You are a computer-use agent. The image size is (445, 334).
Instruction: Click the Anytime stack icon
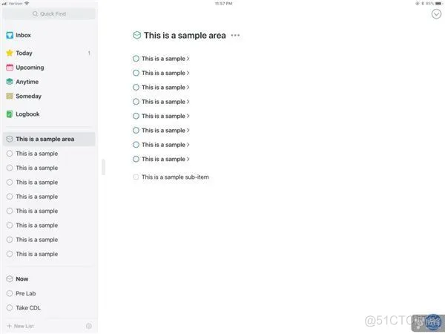coord(10,82)
